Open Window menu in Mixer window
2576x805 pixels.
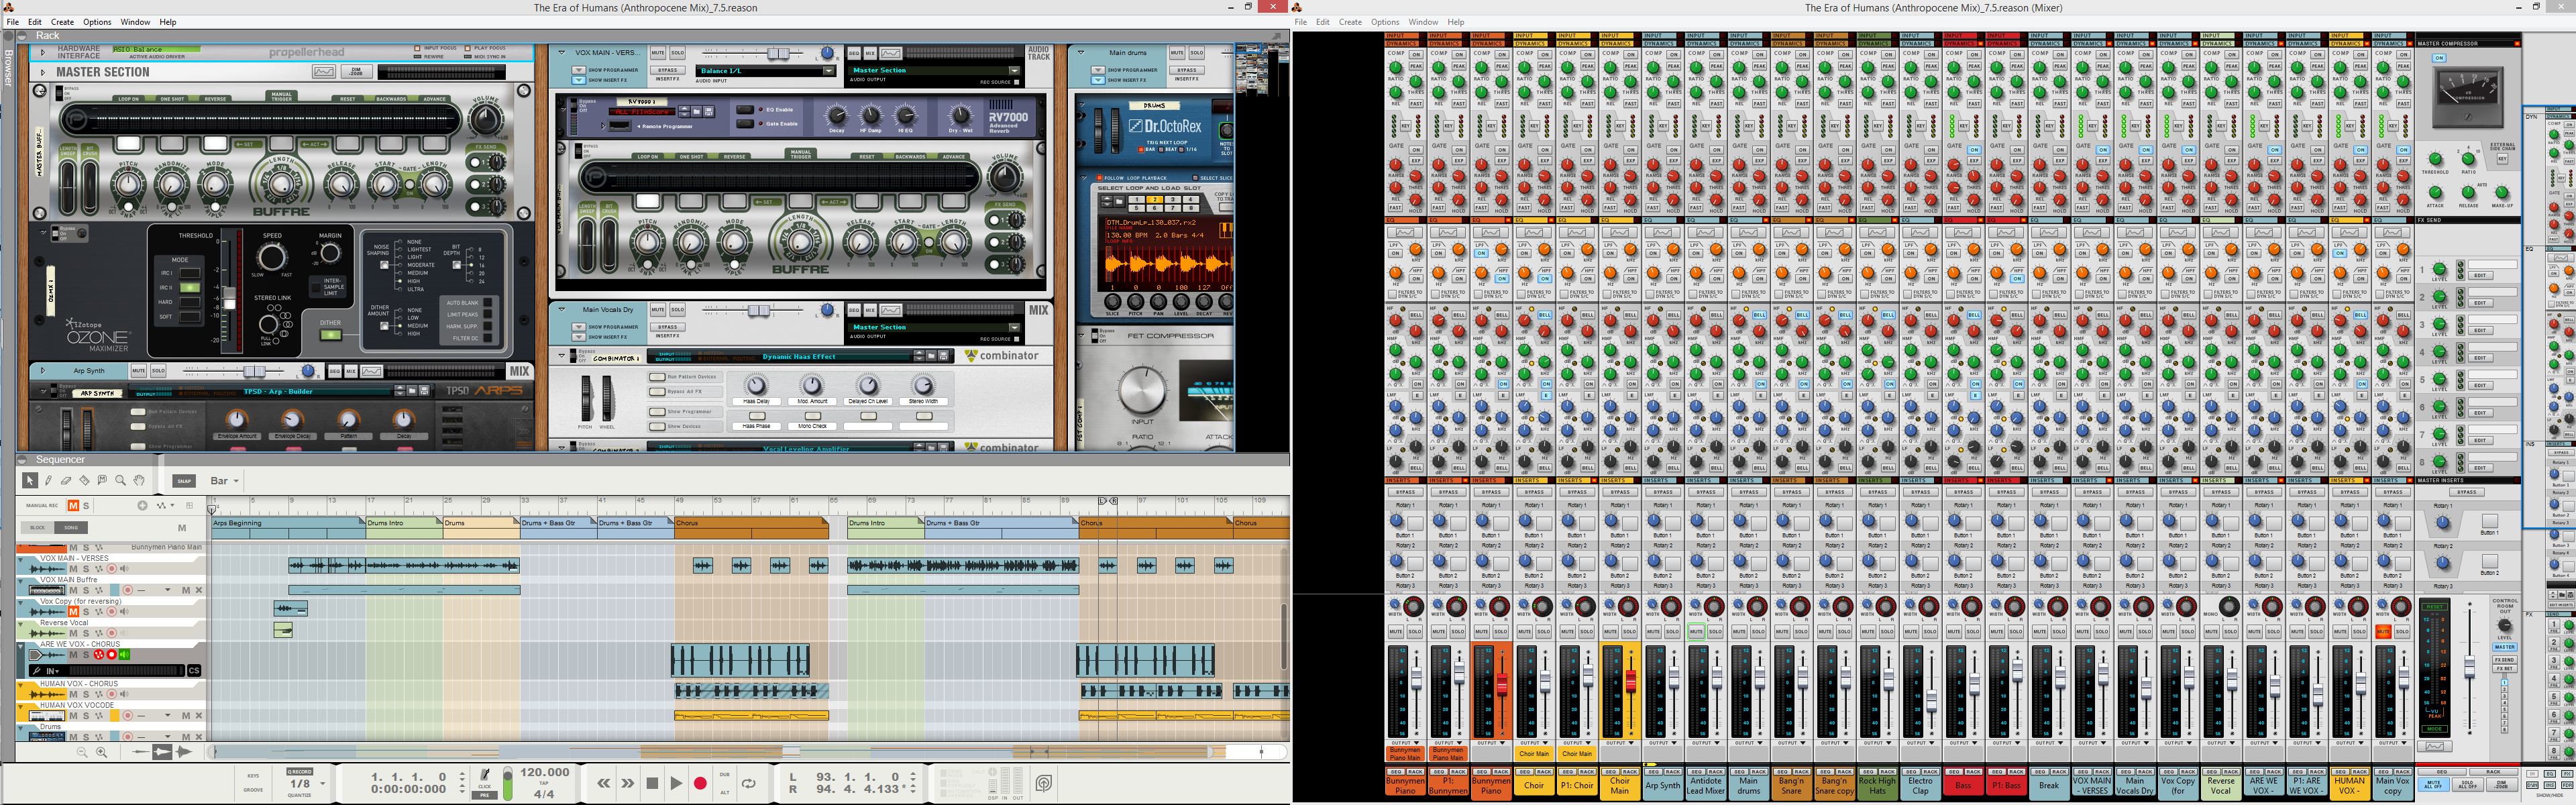1423,22
